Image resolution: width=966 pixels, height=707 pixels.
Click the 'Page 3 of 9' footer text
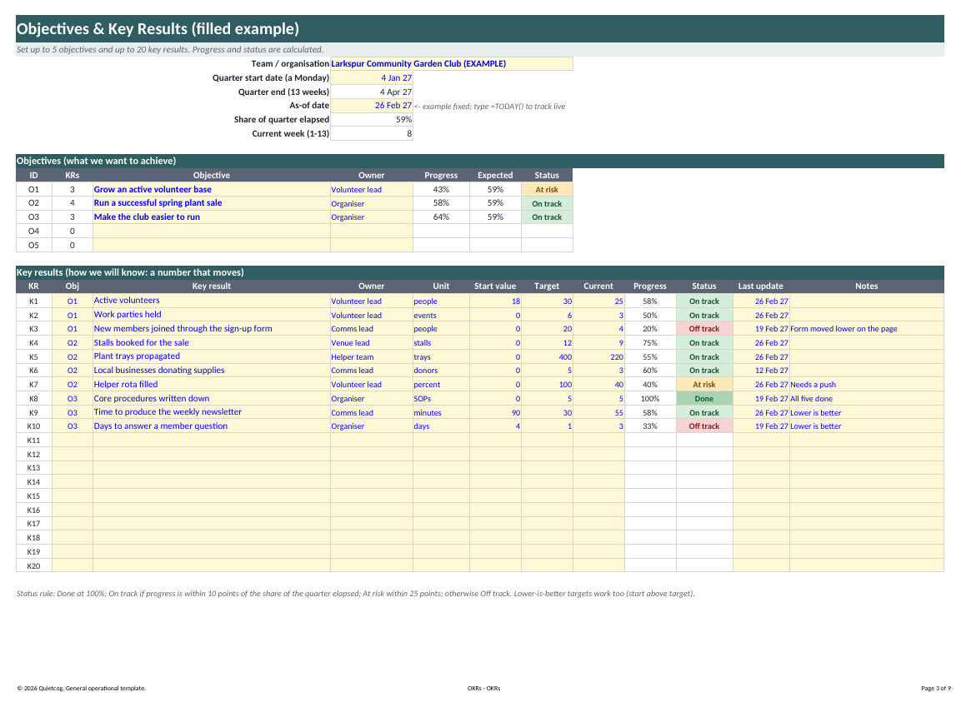[936, 688]
